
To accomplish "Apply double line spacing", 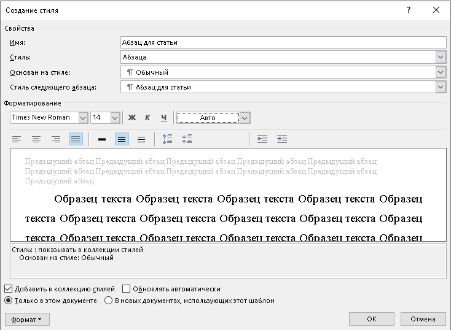I will [x=141, y=139].
